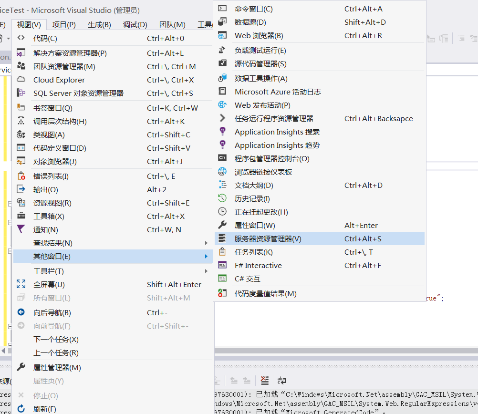Select C# 交互 menu entry
This screenshot has width=478, height=414.
point(320,279)
